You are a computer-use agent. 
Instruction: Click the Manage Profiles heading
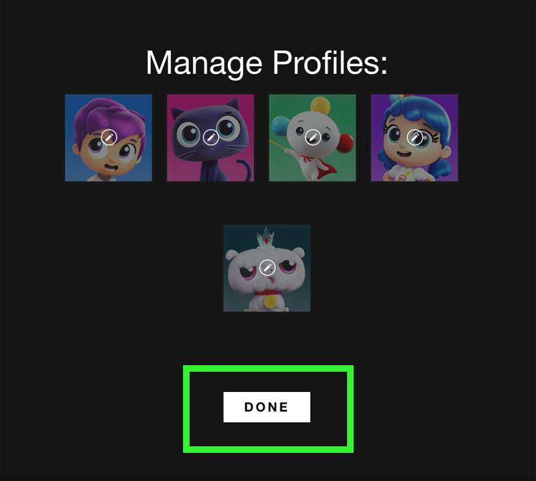267,62
